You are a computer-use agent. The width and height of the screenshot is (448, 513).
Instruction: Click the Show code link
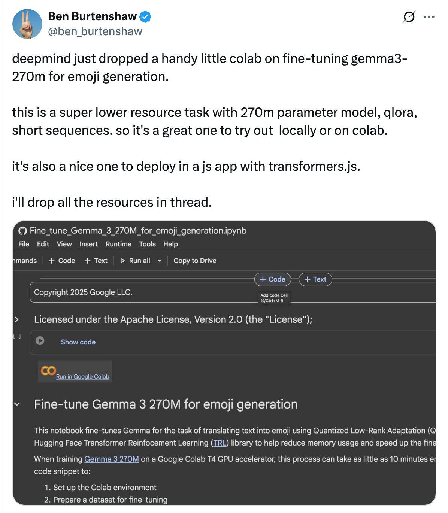78,342
